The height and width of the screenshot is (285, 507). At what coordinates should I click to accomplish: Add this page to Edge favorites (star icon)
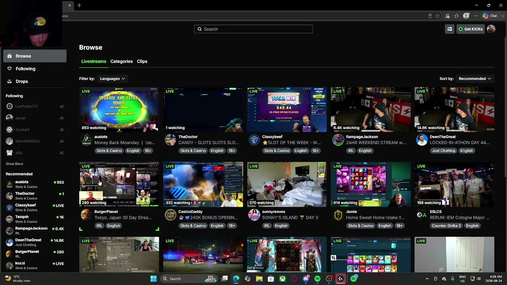pyautogui.click(x=438, y=16)
